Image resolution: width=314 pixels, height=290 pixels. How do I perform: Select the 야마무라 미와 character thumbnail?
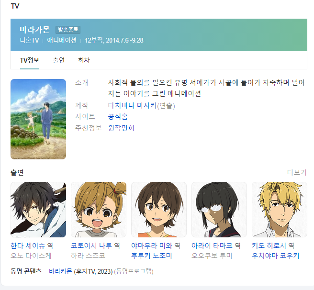click(x=159, y=210)
